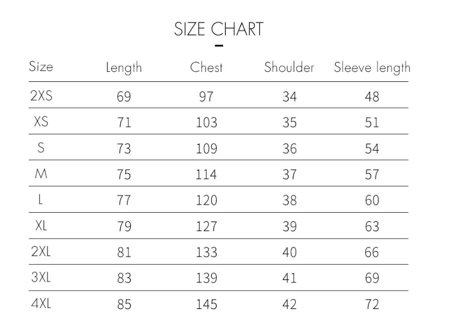Select sleeve length value 72 for 4XL

click(x=372, y=305)
